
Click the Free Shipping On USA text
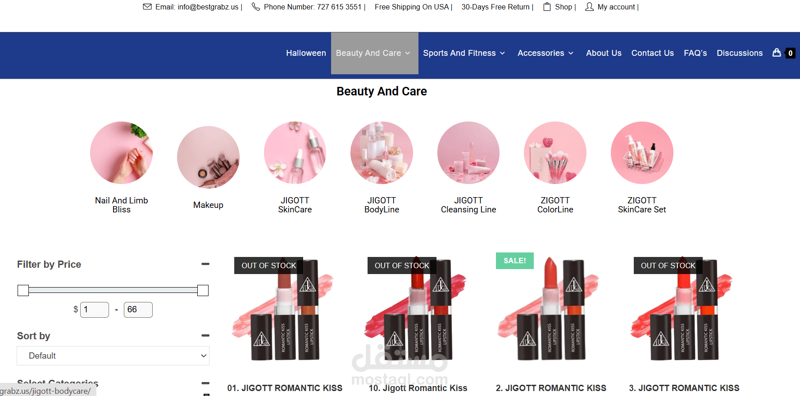pyautogui.click(x=412, y=7)
